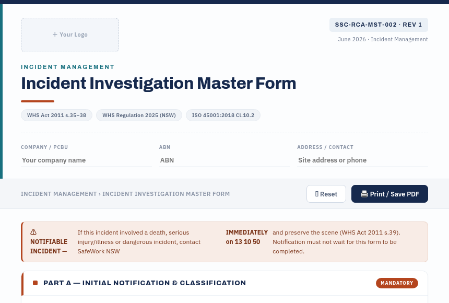Click the COMPANY / PCBU label

[x=44, y=147]
